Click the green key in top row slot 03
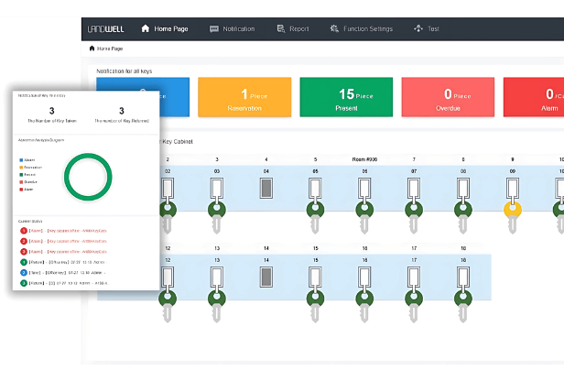564x381 pixels. tap(217, 207)
